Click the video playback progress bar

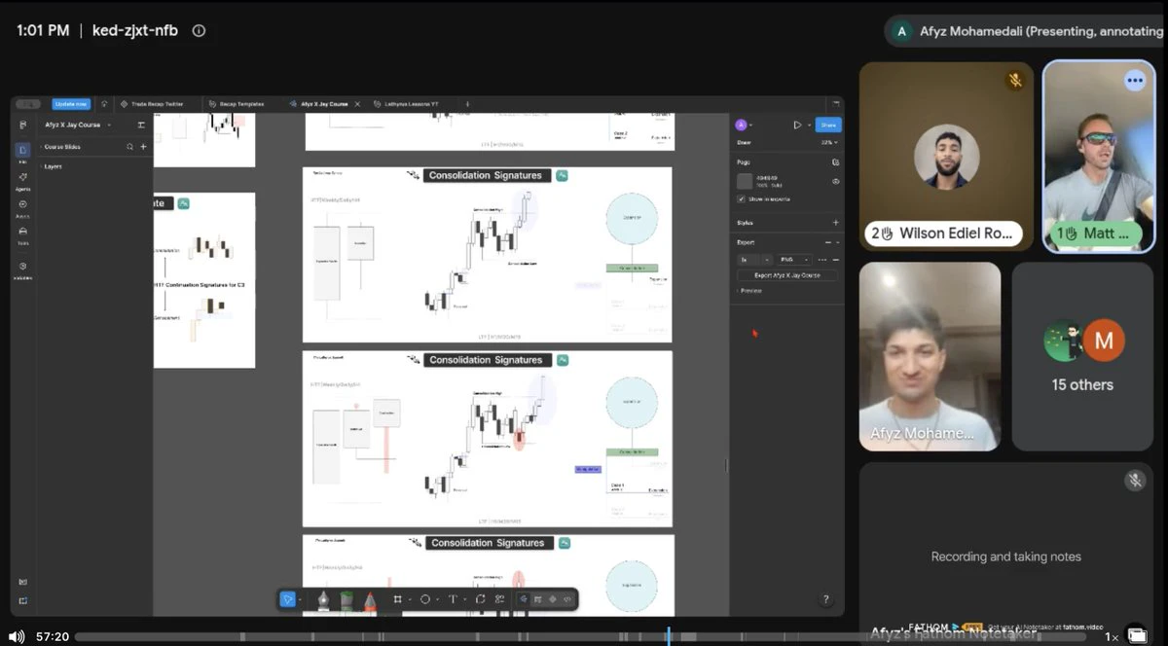(x=581, y=637)
